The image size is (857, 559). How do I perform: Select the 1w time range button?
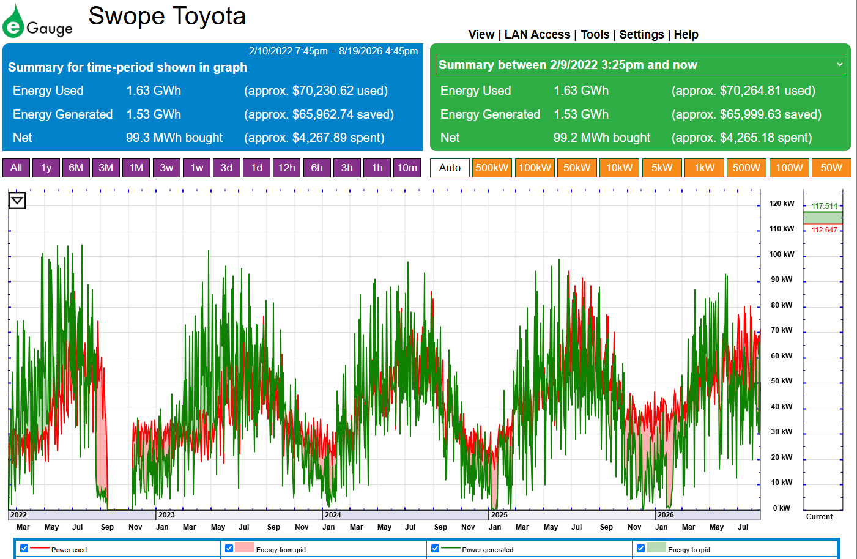pyautogui.click(x=197, y=168)
